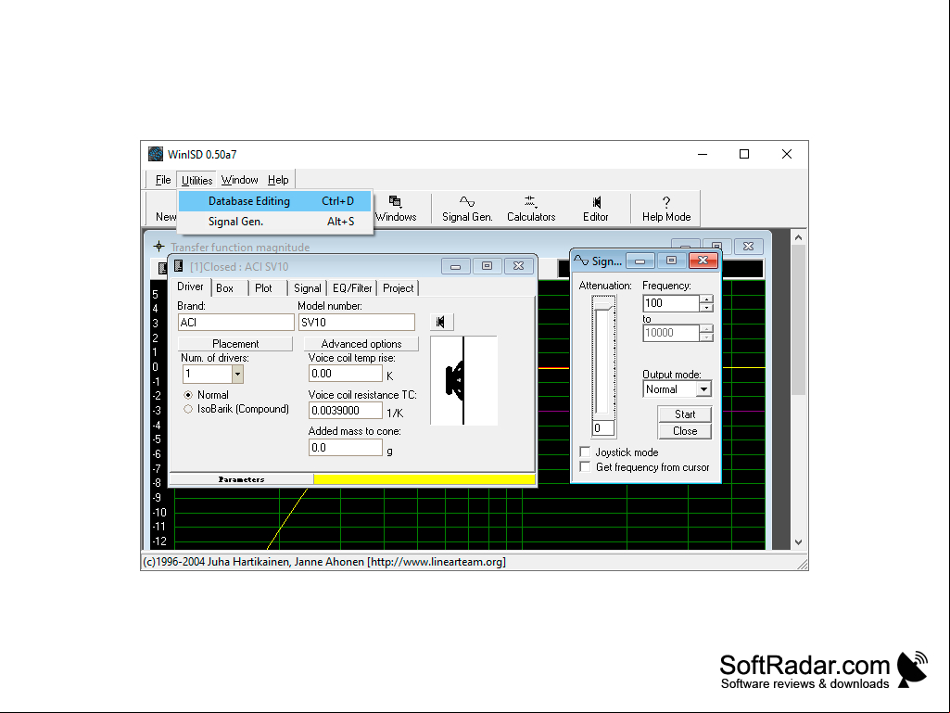Open the Windows toolbar button
The height and width of the screenshot is (713, 950).
click(x=397, y=209)
